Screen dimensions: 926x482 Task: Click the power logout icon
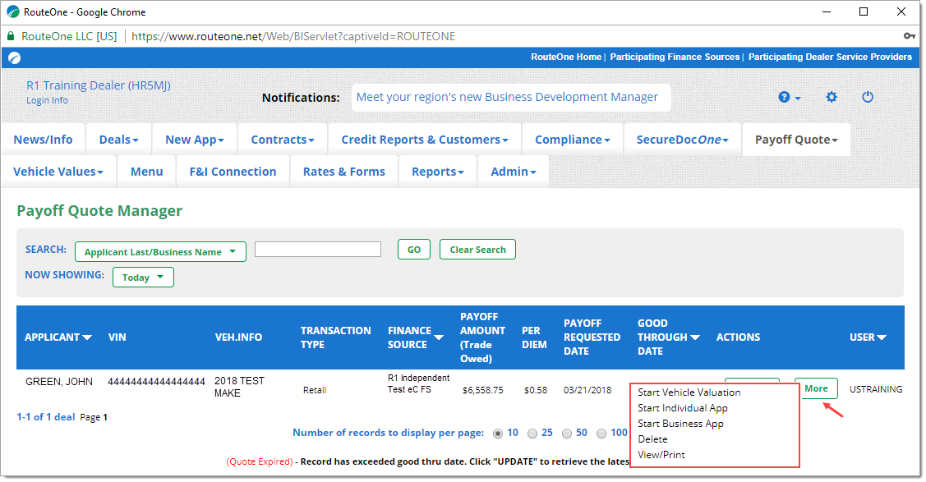pyautogui.click(x=868, y=97)
